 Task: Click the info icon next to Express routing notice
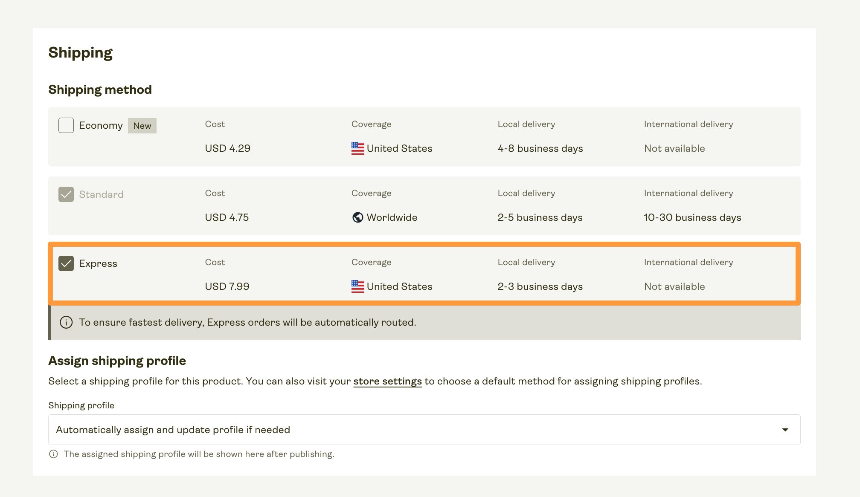(x=66, y=323)
